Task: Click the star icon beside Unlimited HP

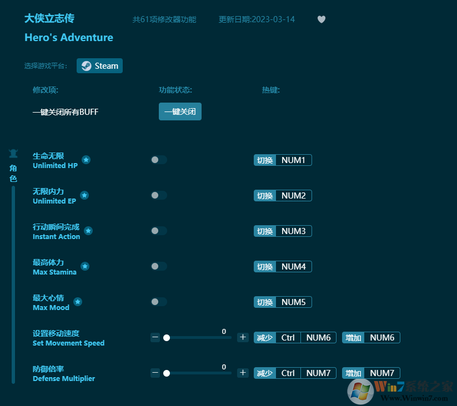Action: pos(86,160)
